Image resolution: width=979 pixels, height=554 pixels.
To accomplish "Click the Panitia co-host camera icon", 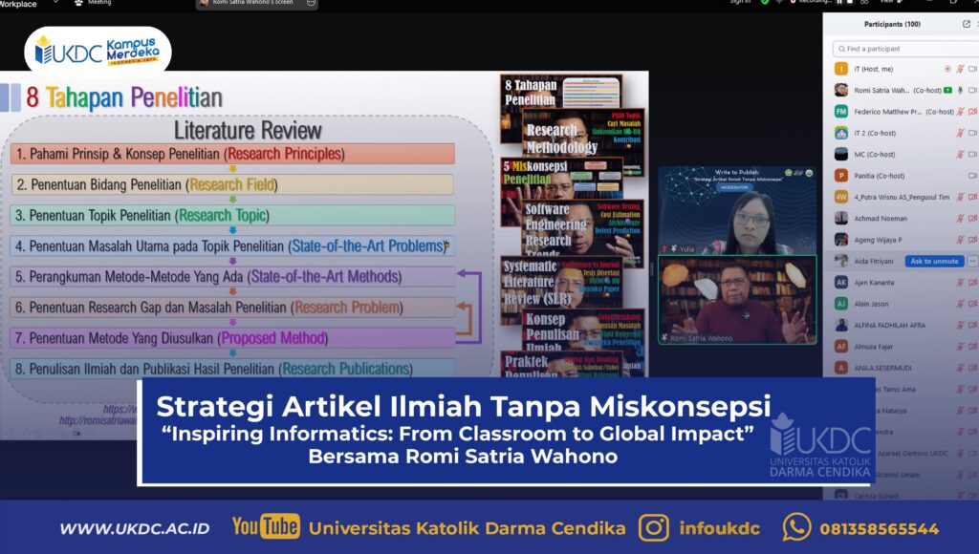I will pyautogui.click(x=972, y=176).
